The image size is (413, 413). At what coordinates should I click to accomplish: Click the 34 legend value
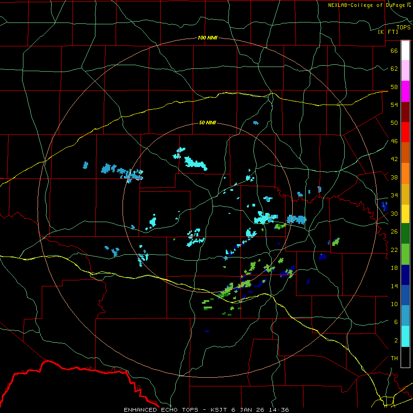coord(394,195)
